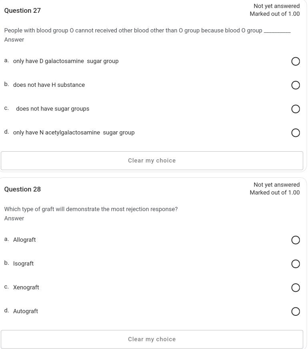Click the Question 28 heading
The height and width of the screenshot is (349, 308).
(x=22, y=189)
